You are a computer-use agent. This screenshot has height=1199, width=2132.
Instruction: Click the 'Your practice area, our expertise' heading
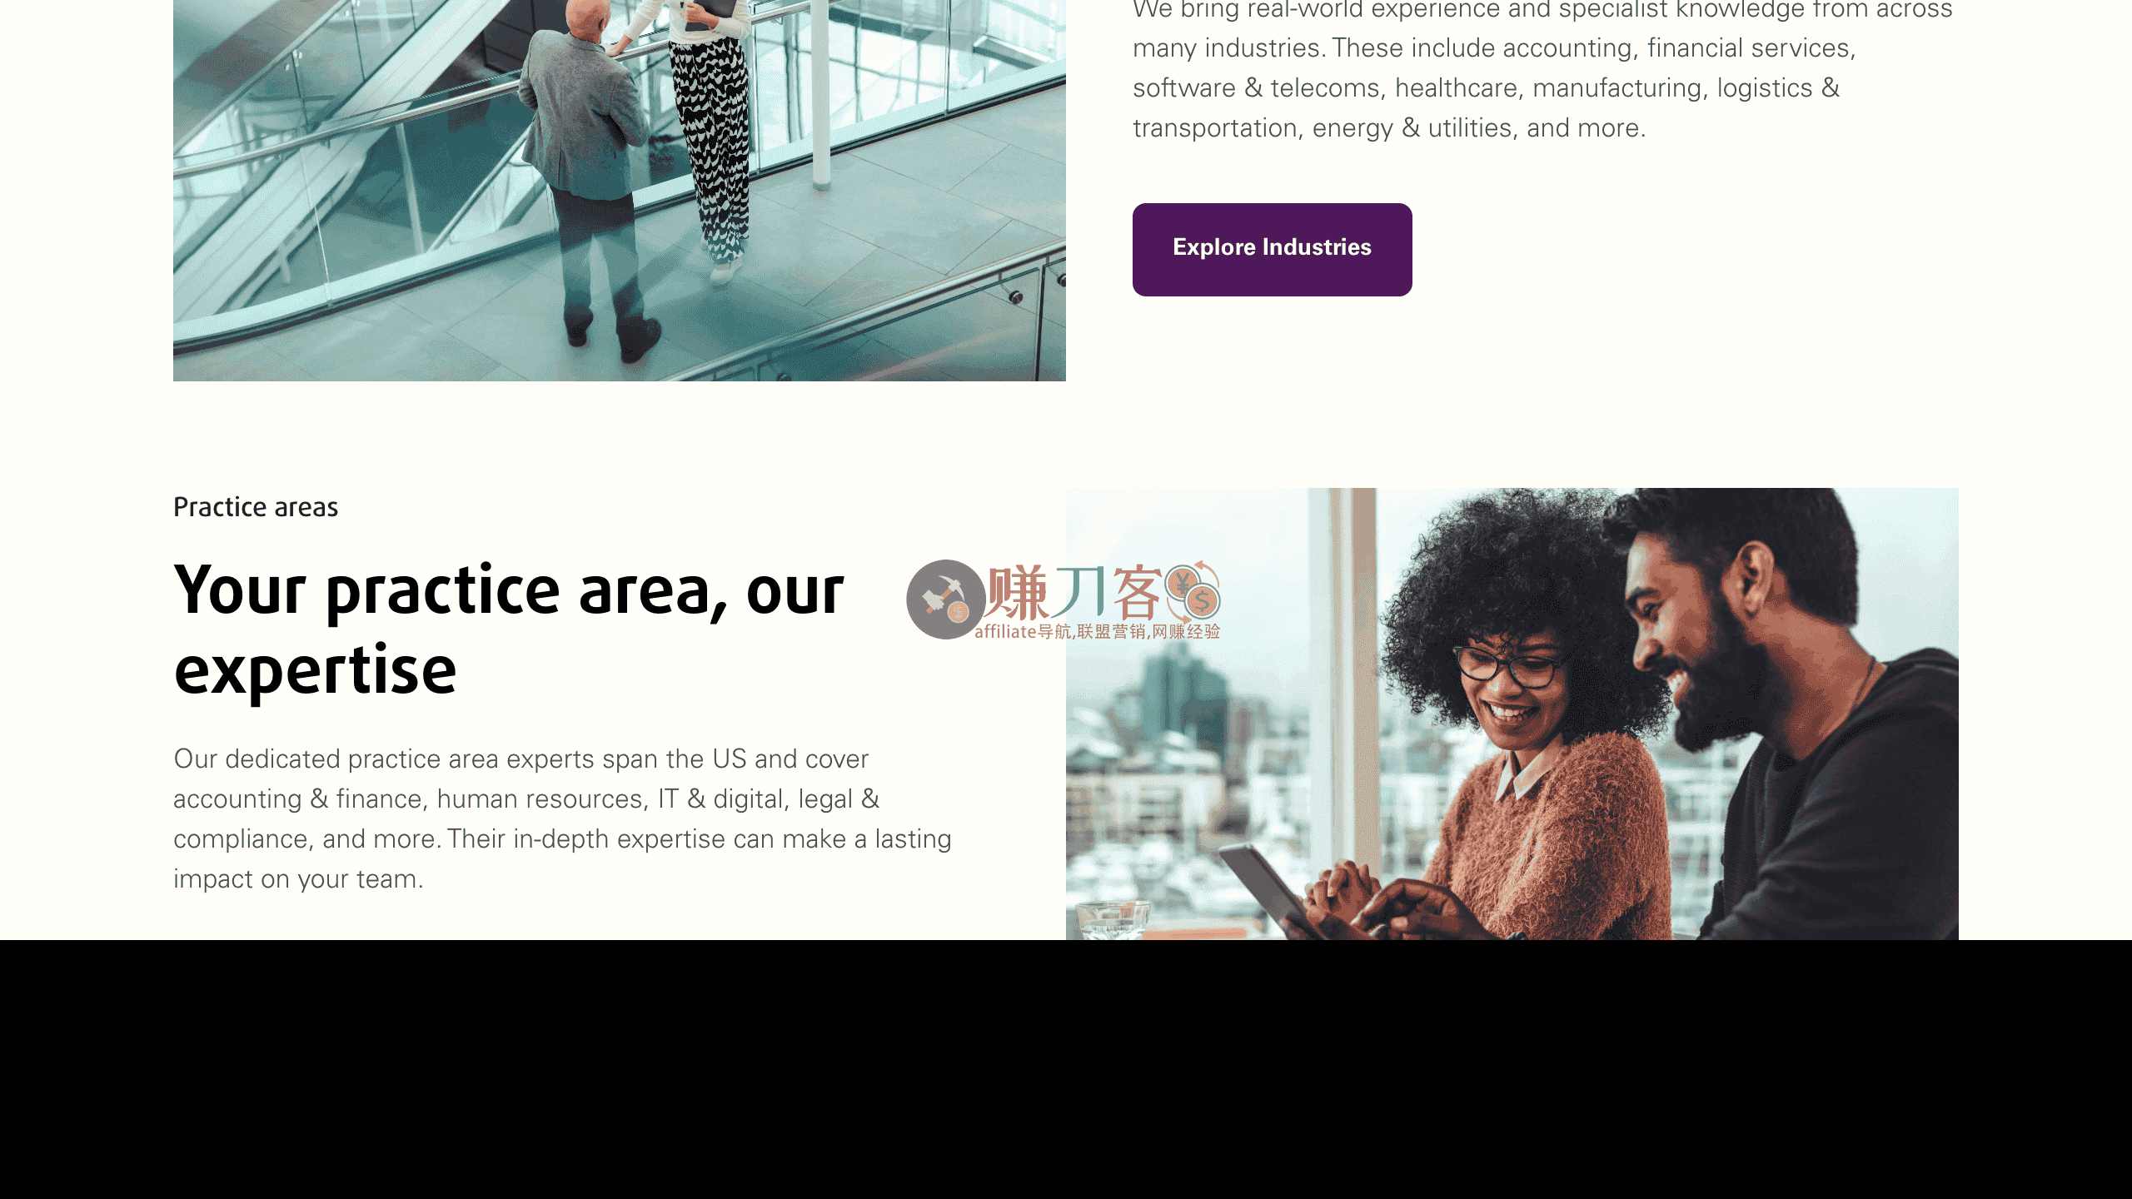(x=509, y=629)
